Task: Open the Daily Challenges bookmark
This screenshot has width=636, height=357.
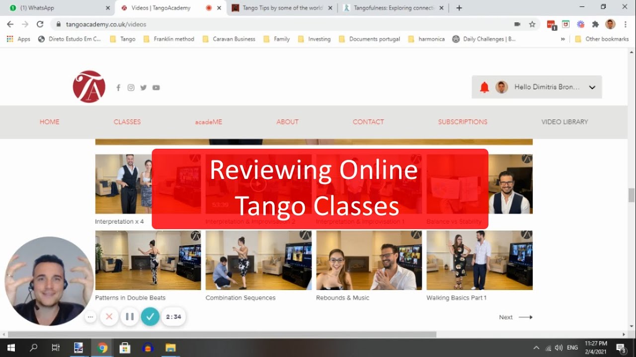Action: point(484,39)
